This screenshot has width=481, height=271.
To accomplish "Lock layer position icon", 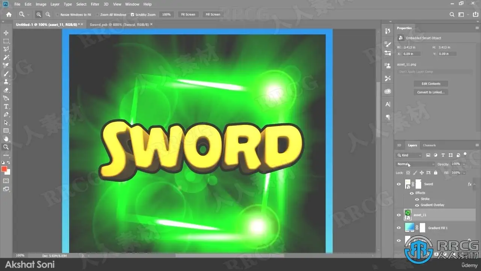I will (422, 173).
